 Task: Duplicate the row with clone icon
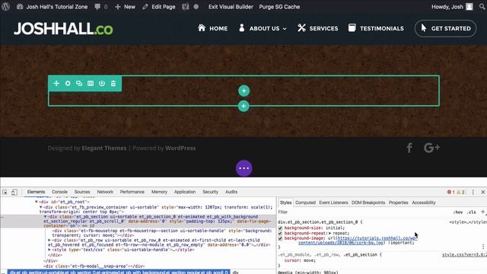pos(79,83)
